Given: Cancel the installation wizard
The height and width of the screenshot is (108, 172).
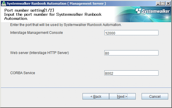Looking at the screenshot, I should tap(155, 96).
